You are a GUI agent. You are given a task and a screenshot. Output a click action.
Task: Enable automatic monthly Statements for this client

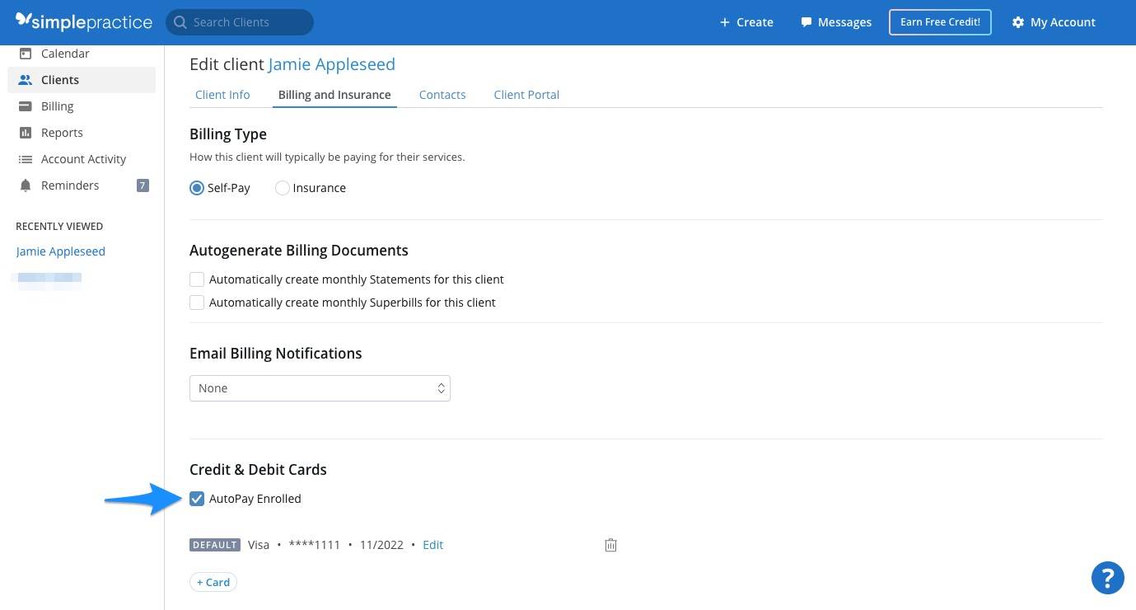(197, 279)
